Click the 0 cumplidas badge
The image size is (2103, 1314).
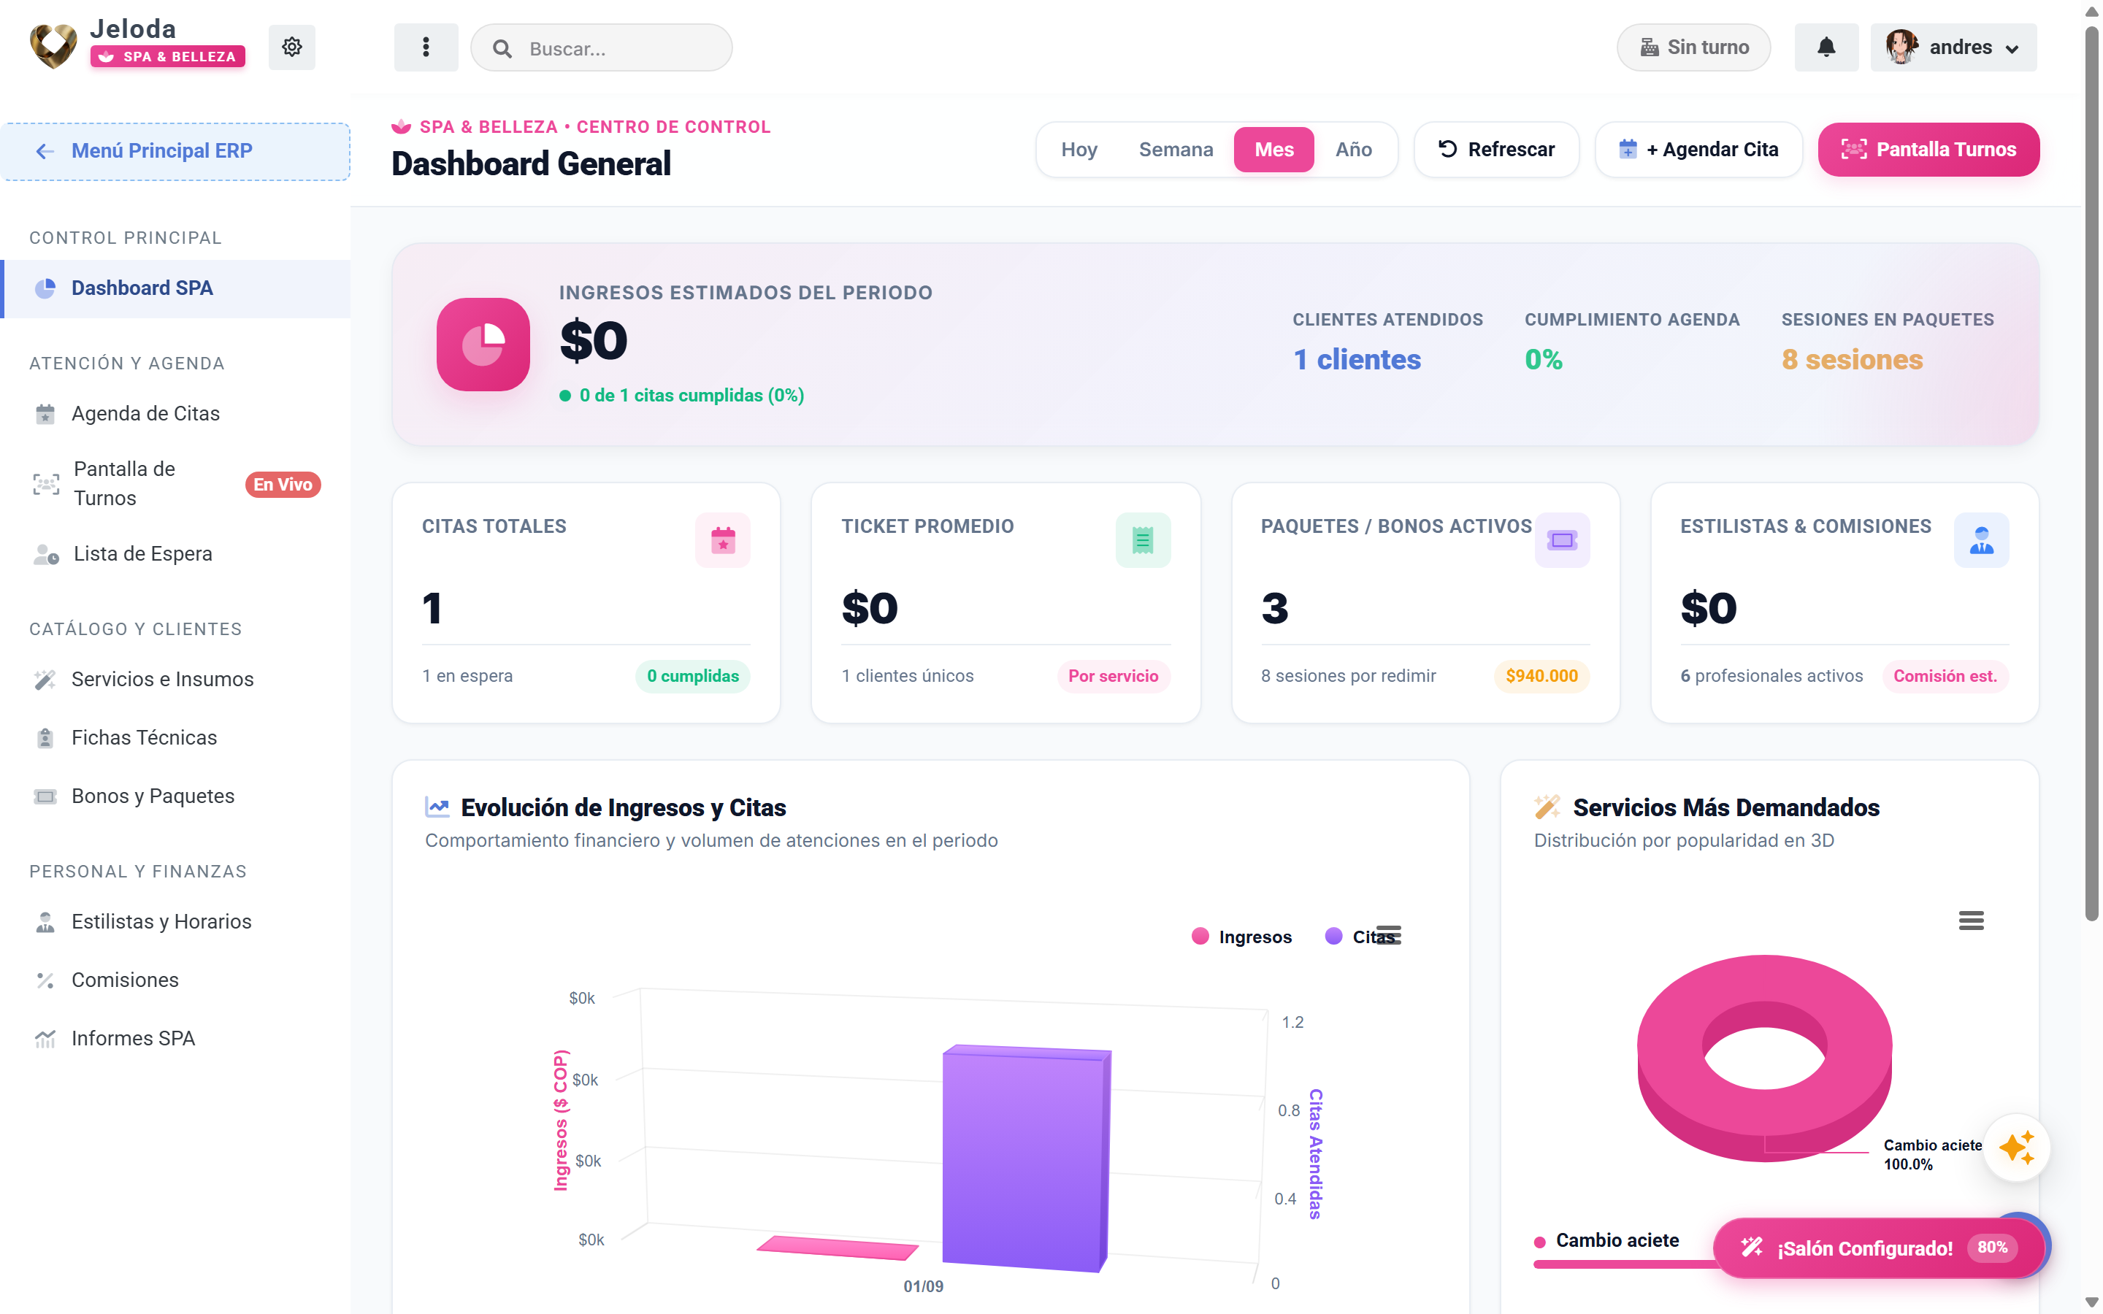692,676
